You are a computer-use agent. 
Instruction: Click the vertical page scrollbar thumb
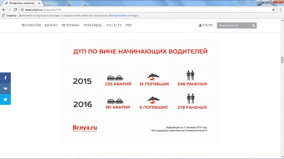point(282,59)
